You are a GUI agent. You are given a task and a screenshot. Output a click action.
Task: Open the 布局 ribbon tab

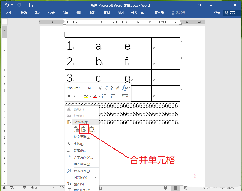(65, 13)
